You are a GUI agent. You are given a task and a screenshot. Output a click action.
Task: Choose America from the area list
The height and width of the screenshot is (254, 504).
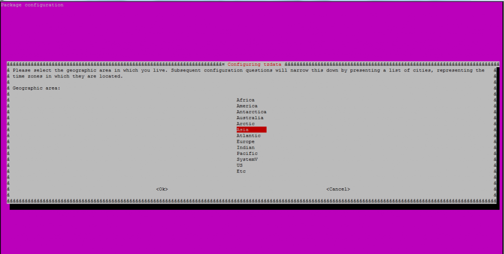pos(247,106)
